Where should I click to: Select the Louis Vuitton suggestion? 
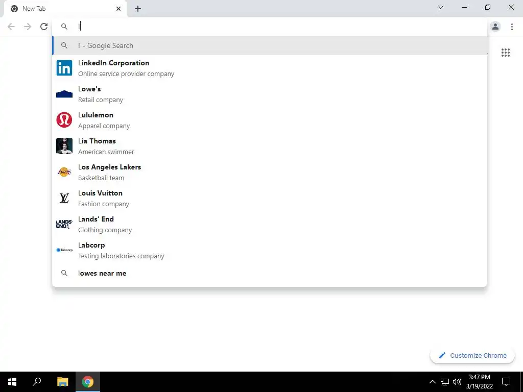[270, 198]
